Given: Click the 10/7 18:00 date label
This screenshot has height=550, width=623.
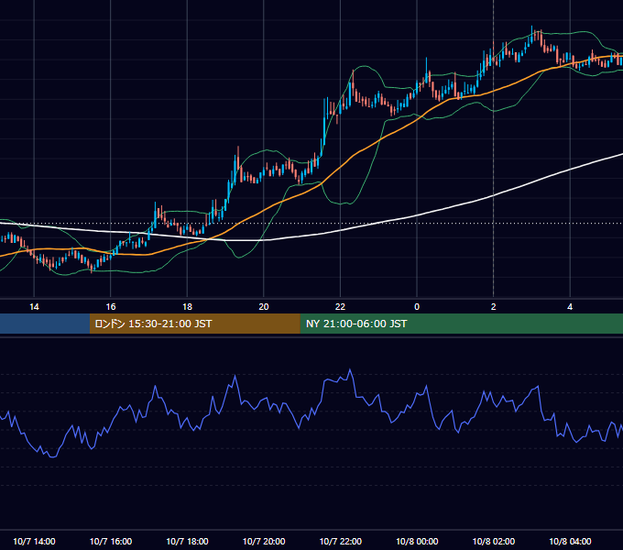Looking at the screenshot, I should (x=187, y=541).
